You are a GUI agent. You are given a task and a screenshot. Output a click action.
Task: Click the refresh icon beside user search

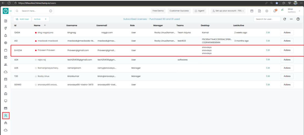coord(285,19)
